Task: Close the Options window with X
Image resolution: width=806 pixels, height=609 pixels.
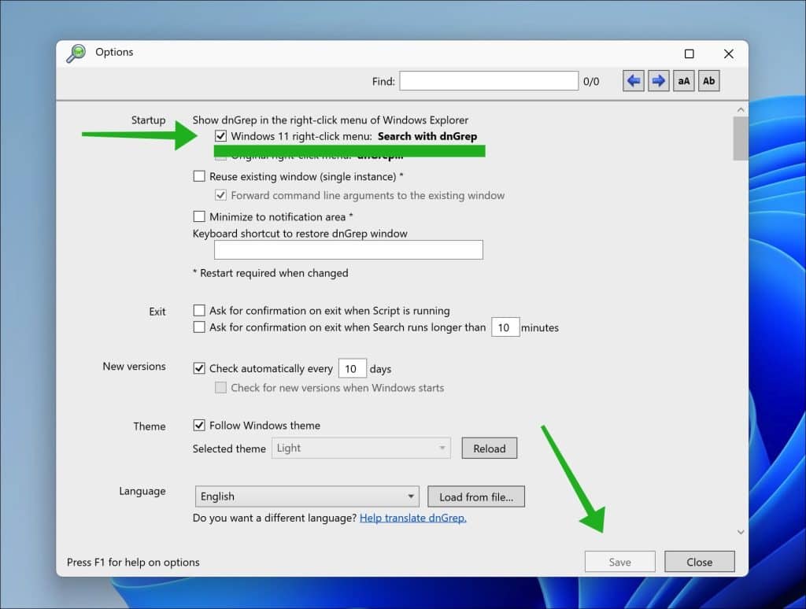Action: 728,54
